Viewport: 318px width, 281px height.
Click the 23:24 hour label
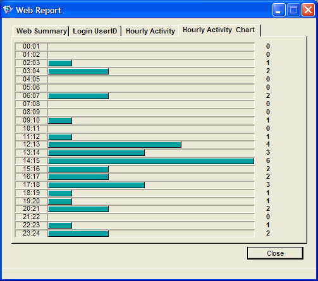pyautogui.click(x=31, y=234)
